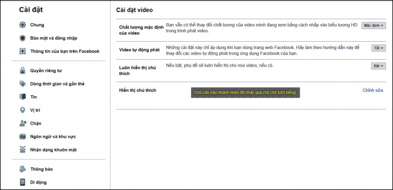Click the shield icon for Bảo mật và đăng nhập
Viewport: 393px width, 190px height.
tap(22, 38)
